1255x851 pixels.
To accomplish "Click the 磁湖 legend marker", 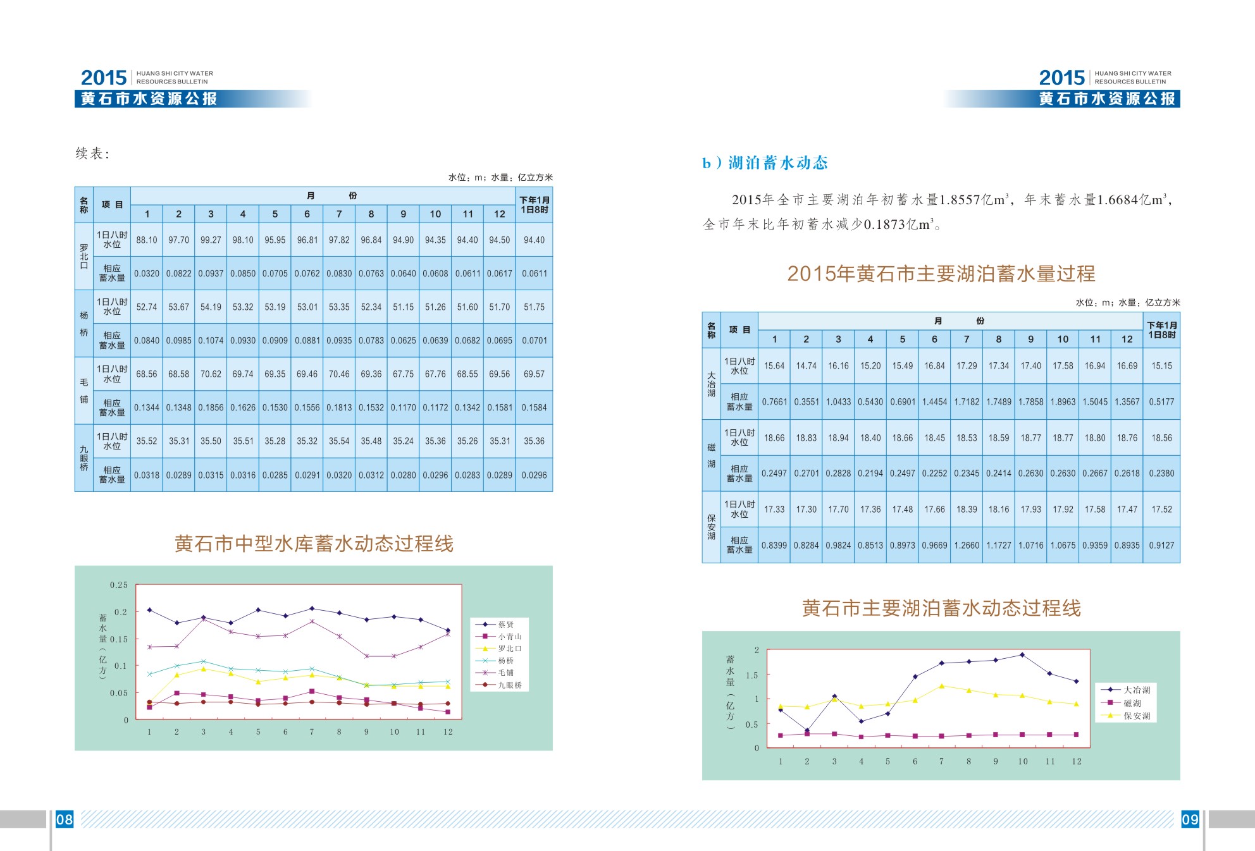I will click(x=1111, y=703).
